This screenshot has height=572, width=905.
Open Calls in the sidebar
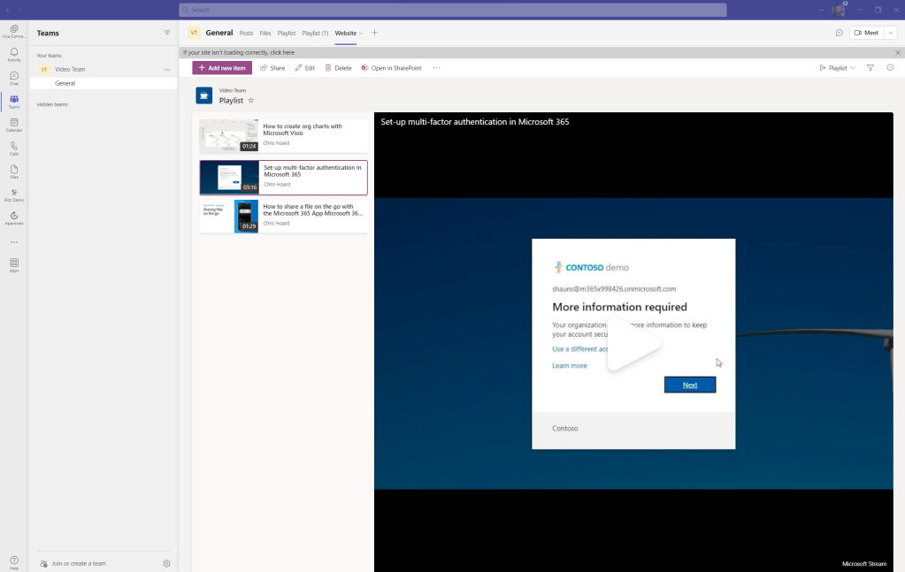pos(14,148)
